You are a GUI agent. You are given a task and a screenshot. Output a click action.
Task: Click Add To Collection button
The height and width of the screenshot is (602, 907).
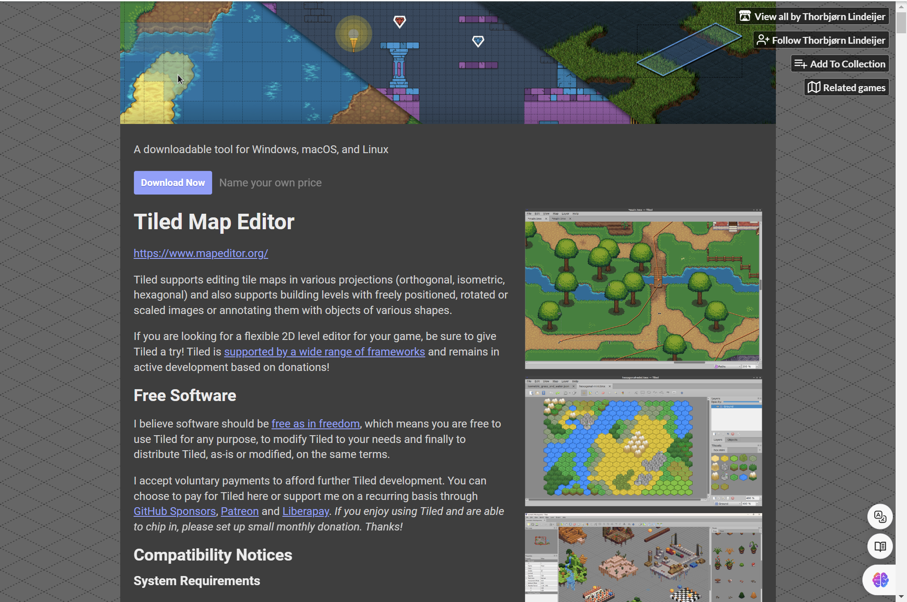tap(840, 64)
